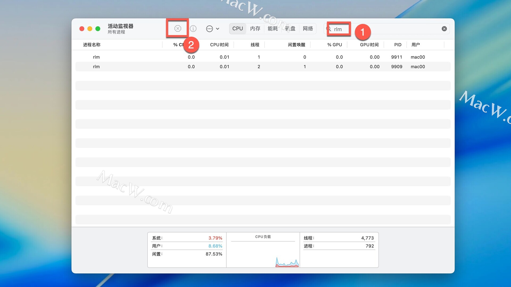The height and width of the screenshot is (287, 511).
Task: Select the rlm process with PID 9909
Action: (x=96, y=67)
